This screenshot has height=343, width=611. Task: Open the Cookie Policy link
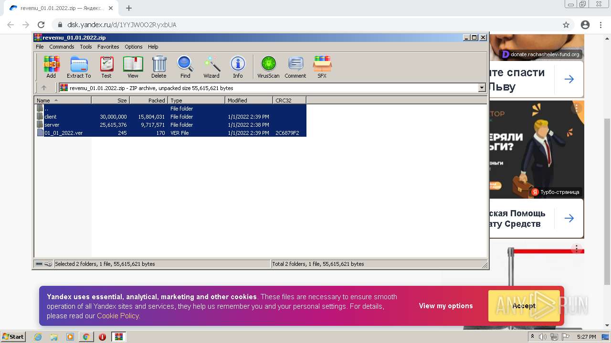tap(118, 316)
